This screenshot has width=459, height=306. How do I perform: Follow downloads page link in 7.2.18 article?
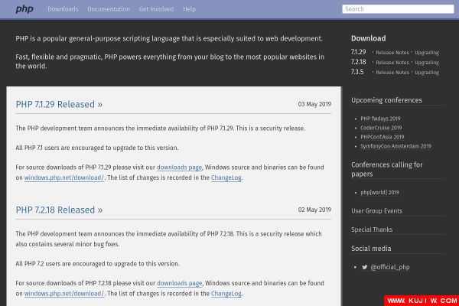pyautogui.click(x=180, y=284)
